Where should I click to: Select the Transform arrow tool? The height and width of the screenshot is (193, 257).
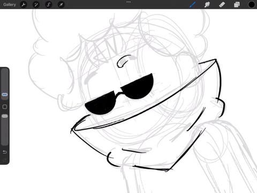[61, 4]
